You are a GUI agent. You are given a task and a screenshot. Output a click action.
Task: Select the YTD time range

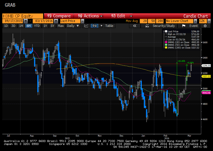pyautogui.click(x=37, y=26)
